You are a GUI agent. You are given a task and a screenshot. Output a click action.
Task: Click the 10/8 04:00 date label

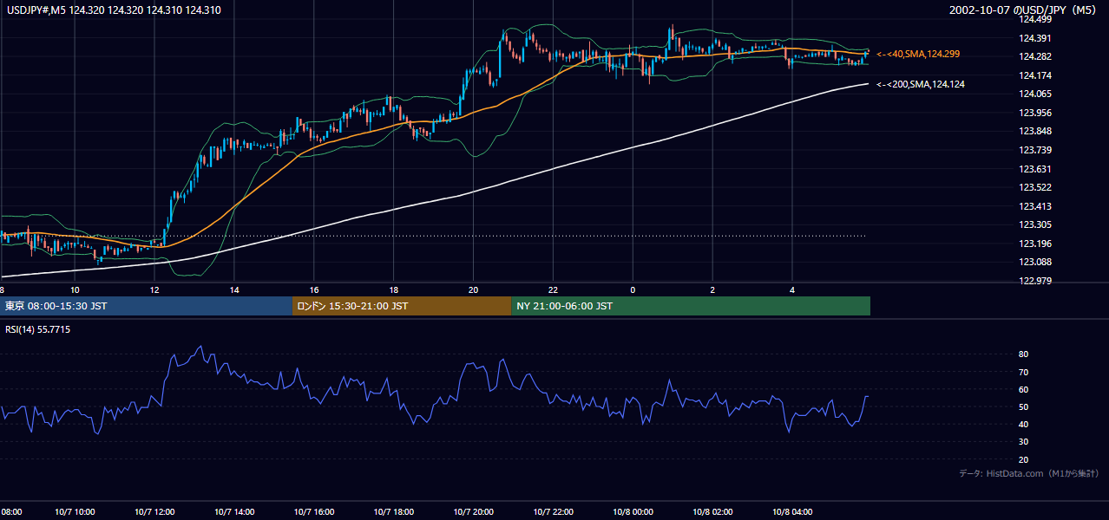tap(792, 511)
